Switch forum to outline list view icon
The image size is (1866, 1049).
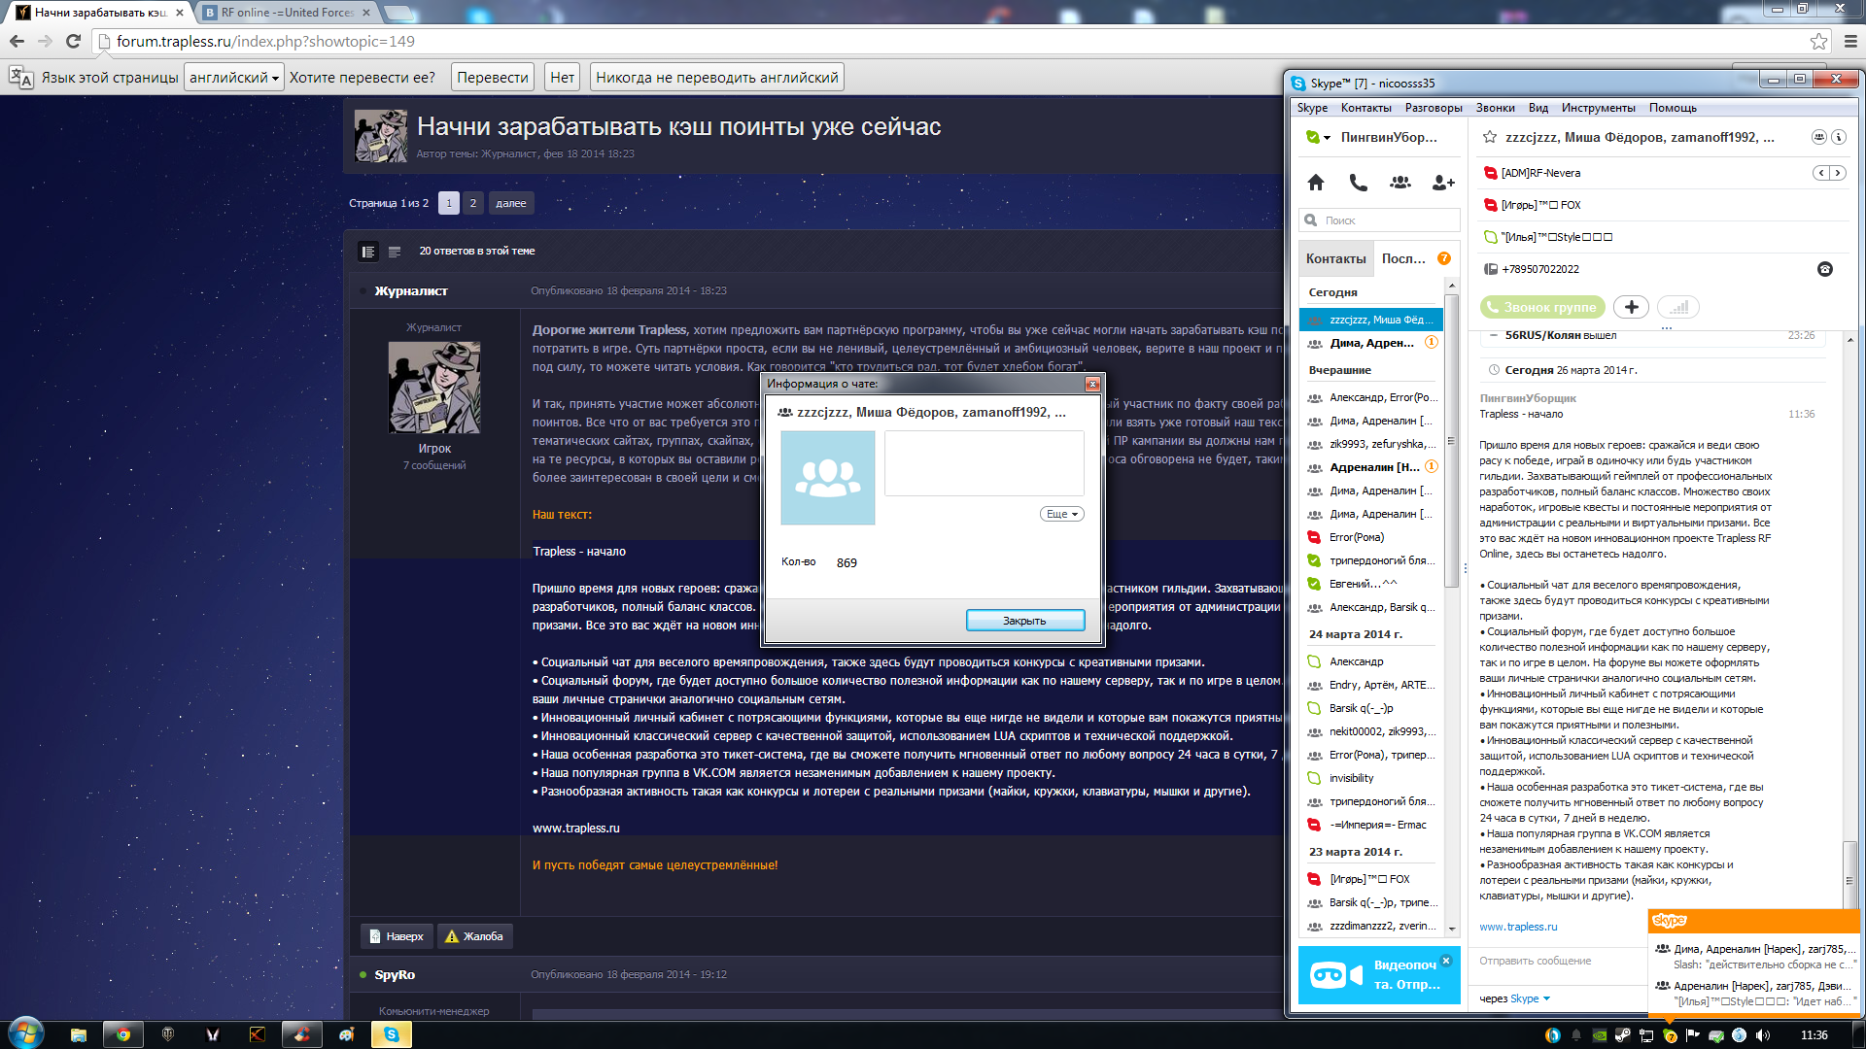(x=395, y=252)
